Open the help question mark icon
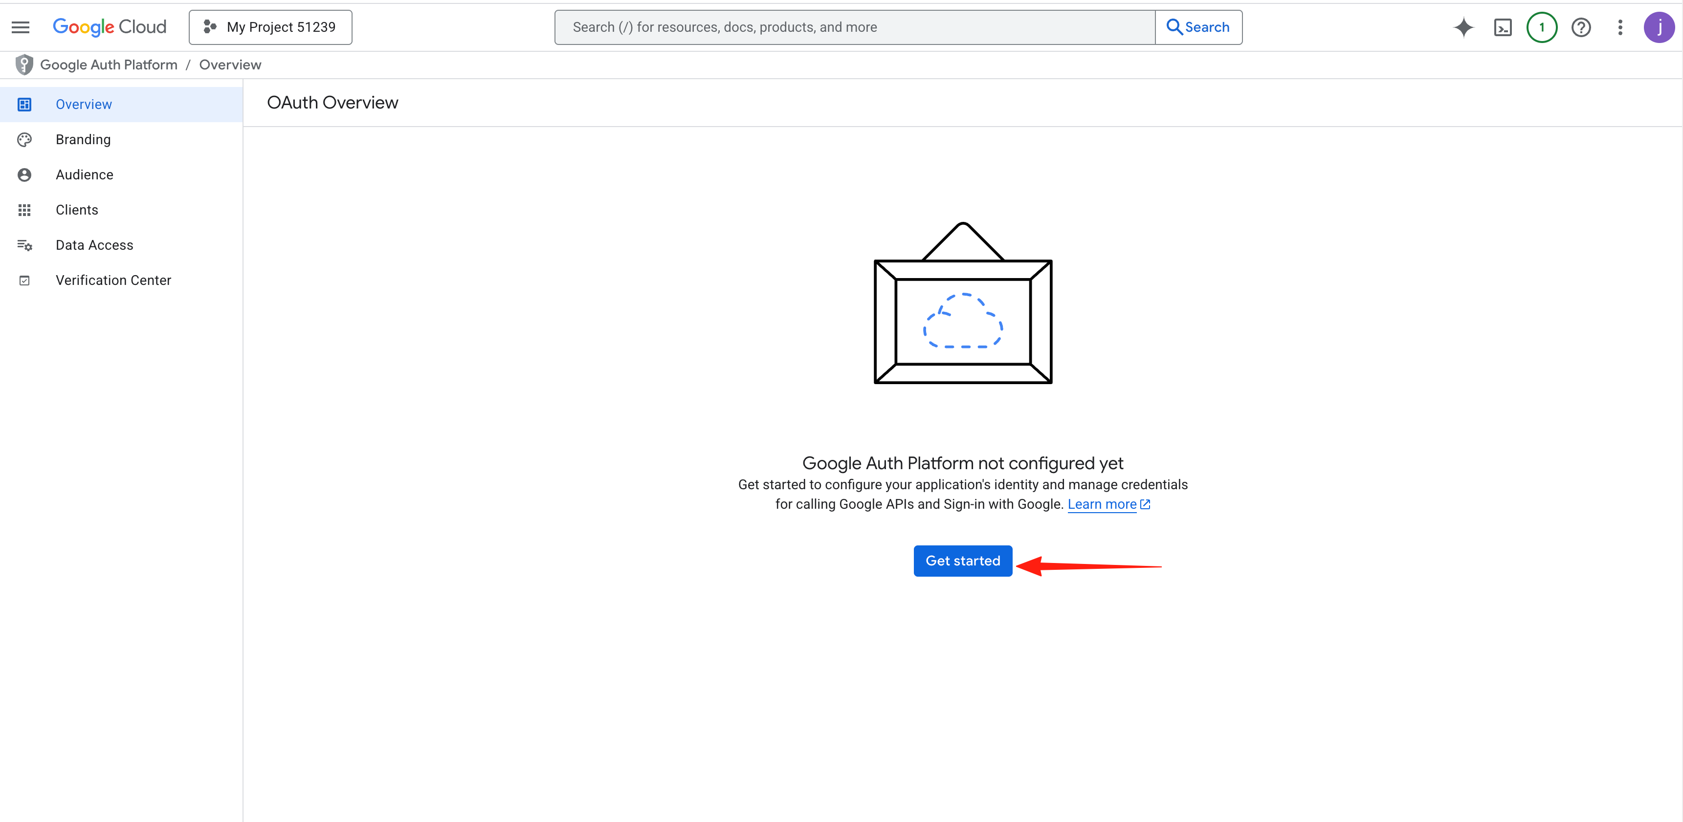This screenshot has height=822, width=1683. coord(1581,27)
